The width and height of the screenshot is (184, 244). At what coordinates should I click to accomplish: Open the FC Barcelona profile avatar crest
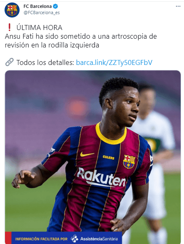pyautogui.click(x=12, y=10)
